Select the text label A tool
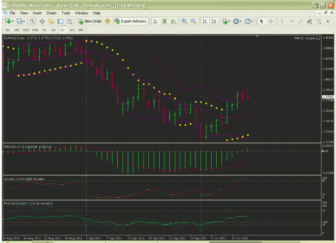Image resolution: width=336 pixels, height=243 pixels. point(327,21)
